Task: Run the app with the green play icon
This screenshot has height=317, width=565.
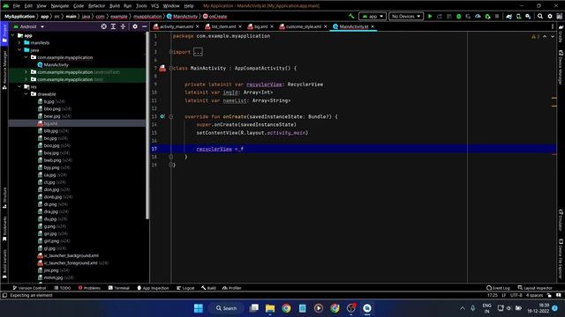Action: (x=430, y=16)
